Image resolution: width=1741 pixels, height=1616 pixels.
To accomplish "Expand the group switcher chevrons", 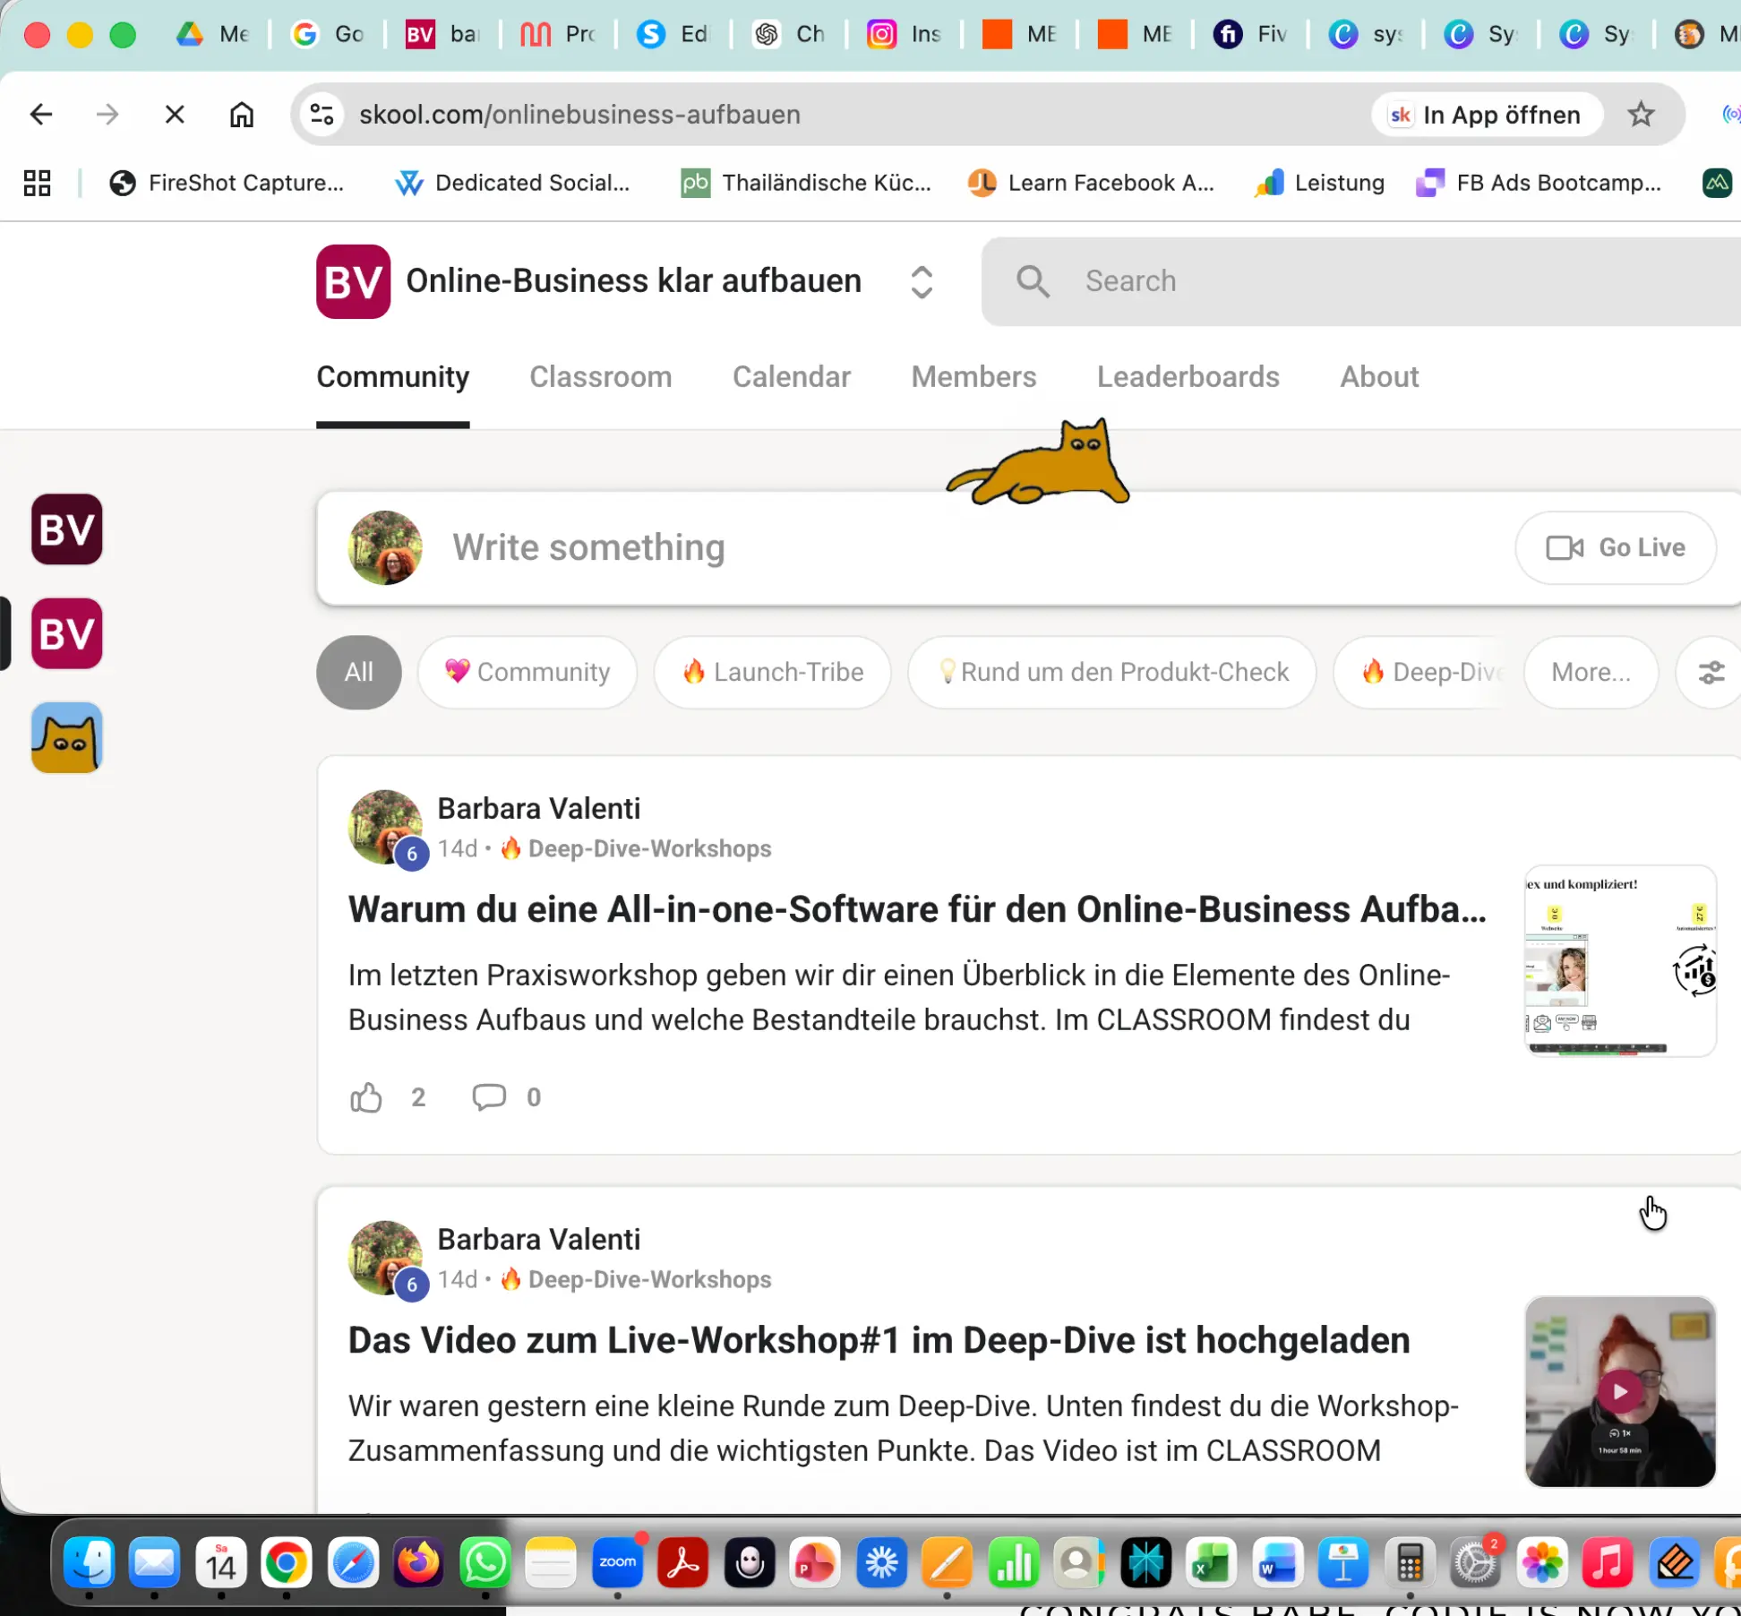I will pyautogui.click(x=922, y=282).
